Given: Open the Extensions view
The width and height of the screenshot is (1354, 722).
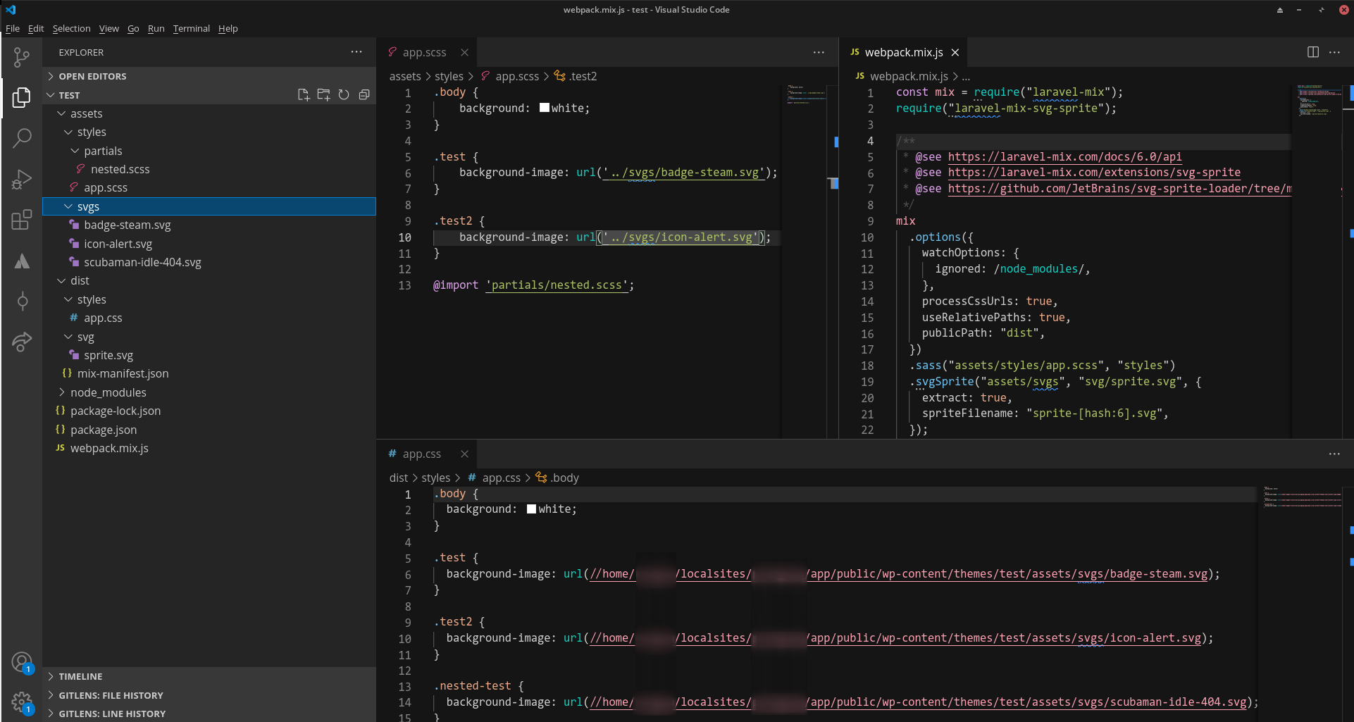Looking at the screenshot, I should (22, 220).
